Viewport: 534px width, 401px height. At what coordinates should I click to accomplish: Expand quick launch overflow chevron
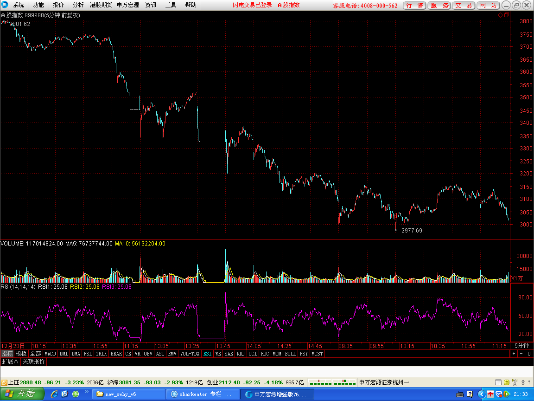point(87,392)
